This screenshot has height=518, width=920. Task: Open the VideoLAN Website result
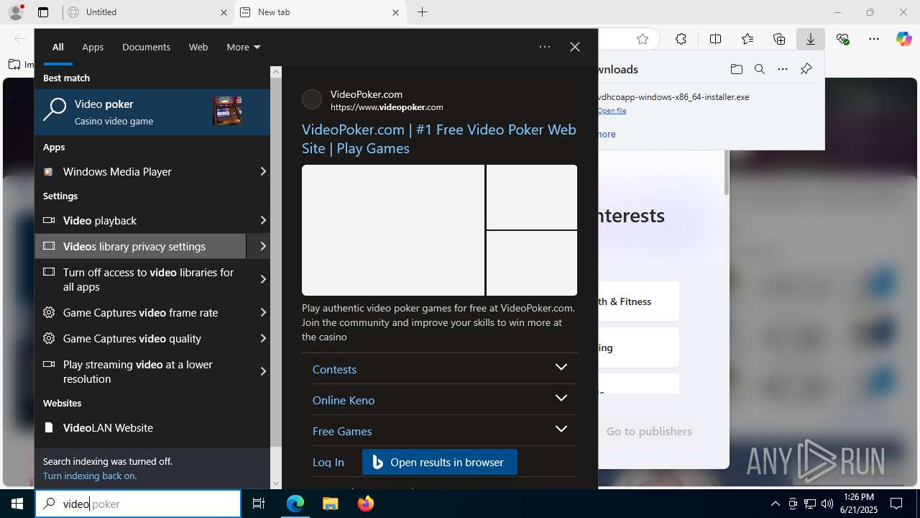coord(152,427)
